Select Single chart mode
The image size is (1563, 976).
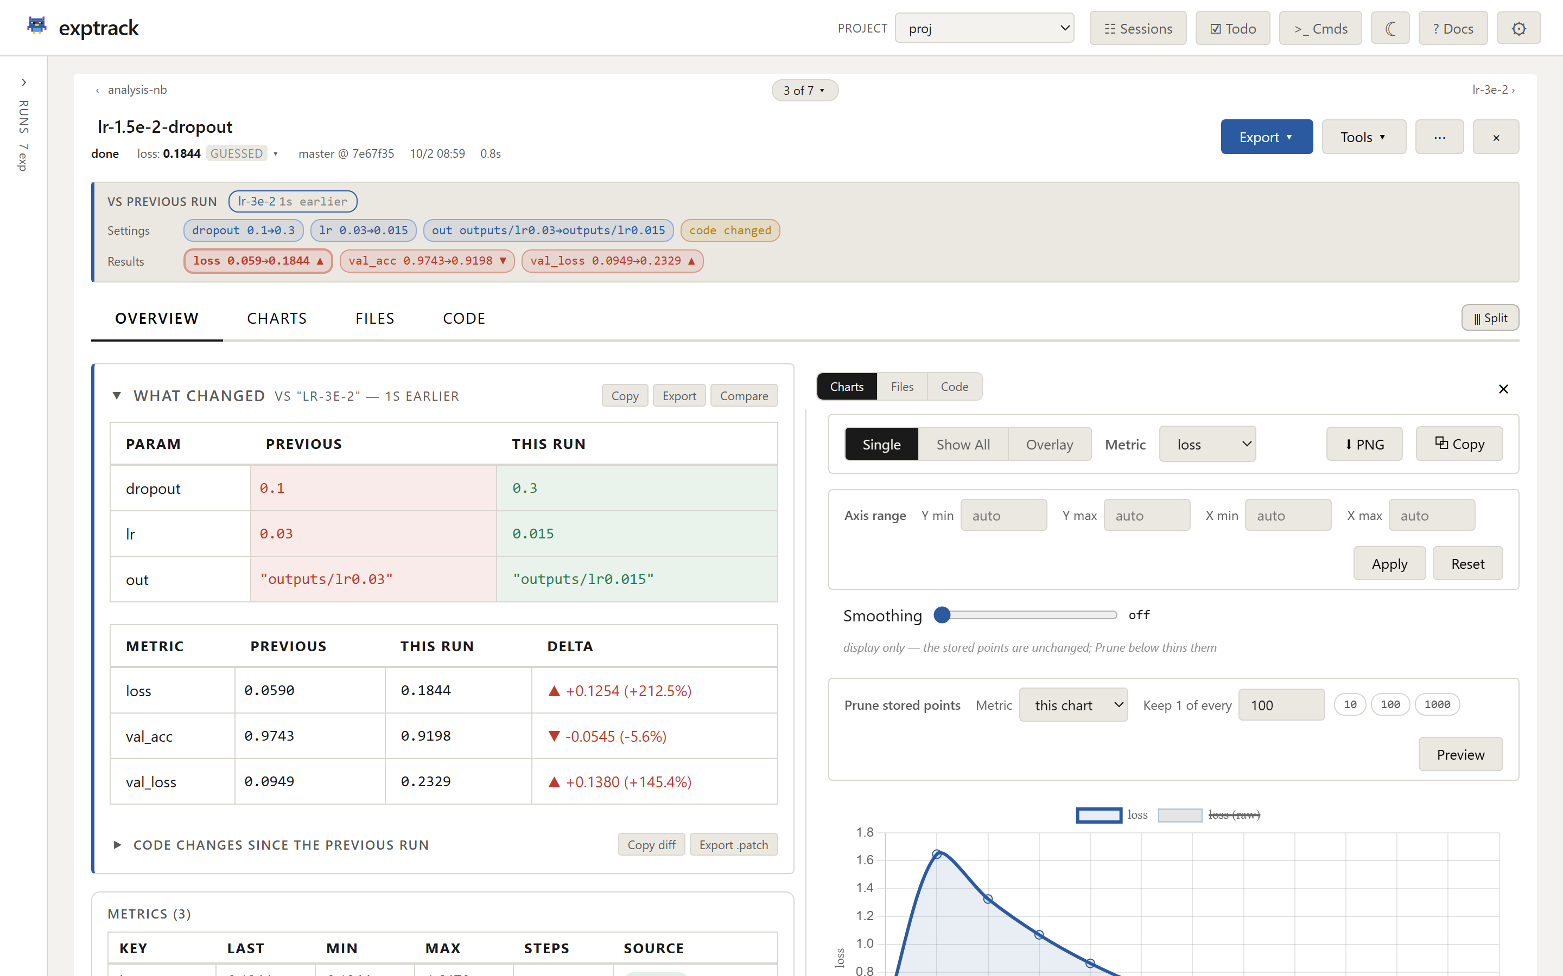[881, 444]
